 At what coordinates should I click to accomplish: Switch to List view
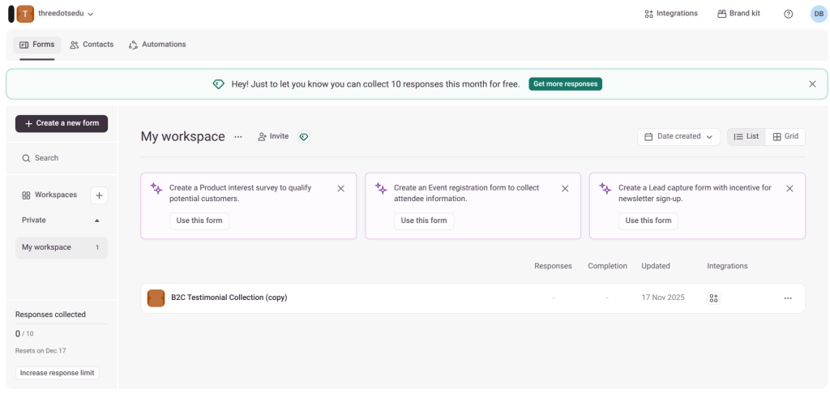pyautogui.click(x=747, y=137)
